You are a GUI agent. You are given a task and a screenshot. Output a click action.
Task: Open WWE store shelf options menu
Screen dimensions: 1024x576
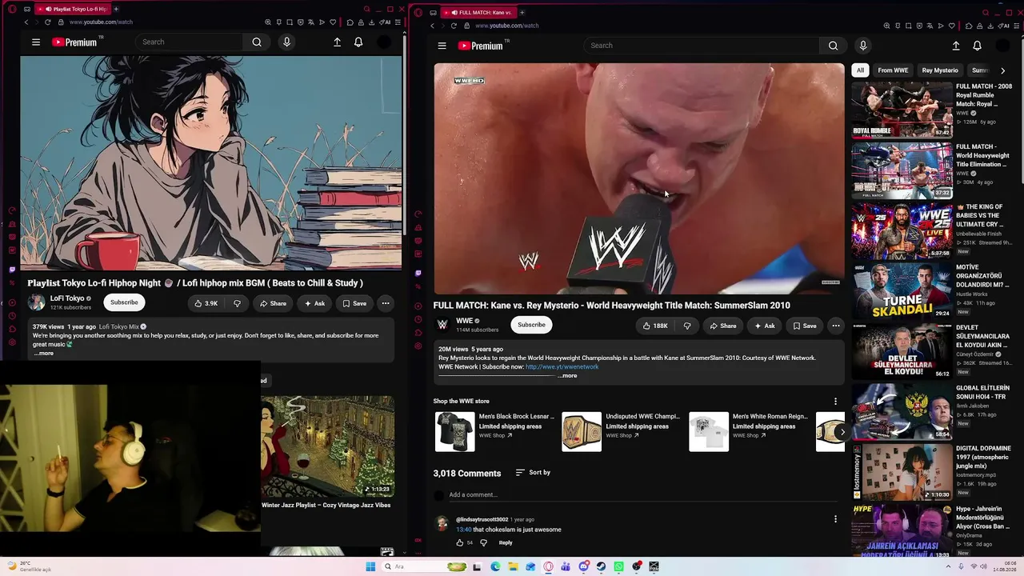835,401
